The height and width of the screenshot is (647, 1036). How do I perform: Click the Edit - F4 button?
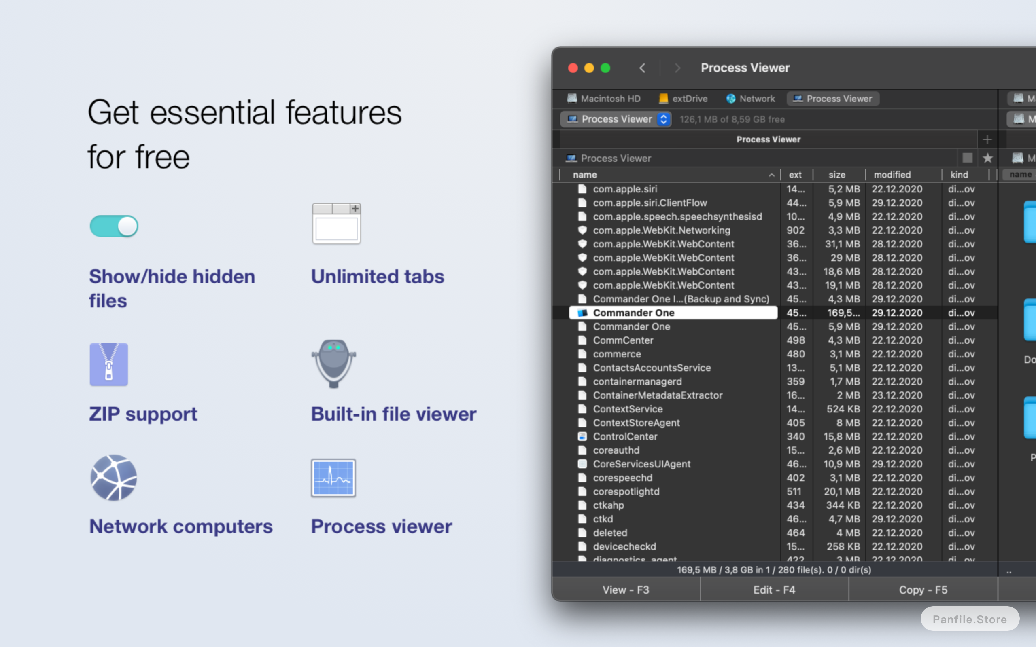[775, 590]
